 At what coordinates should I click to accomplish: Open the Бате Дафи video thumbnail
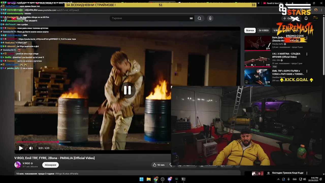[x=257, y=43]
